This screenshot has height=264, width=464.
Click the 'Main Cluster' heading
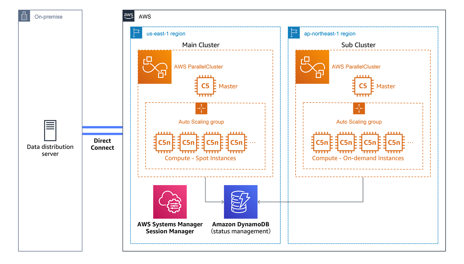[201, 45]
